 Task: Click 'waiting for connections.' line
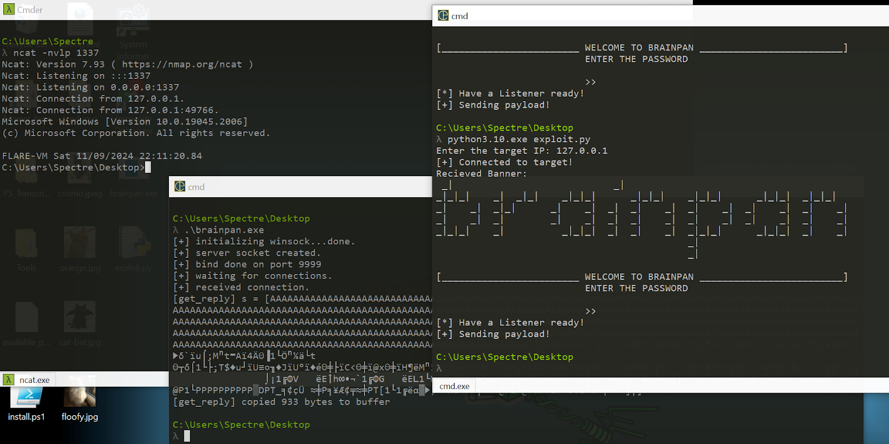click(x=252, y=276)
